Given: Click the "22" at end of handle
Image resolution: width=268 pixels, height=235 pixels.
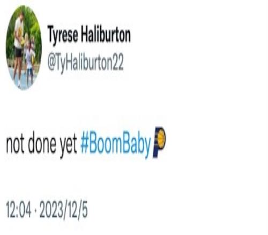Looking at the screenshot, I should click(118, 62).
